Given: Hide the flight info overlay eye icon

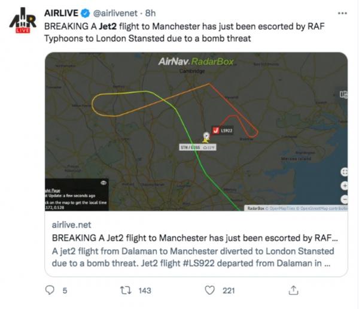Looking at the screenshot, I should coord(103,181).
